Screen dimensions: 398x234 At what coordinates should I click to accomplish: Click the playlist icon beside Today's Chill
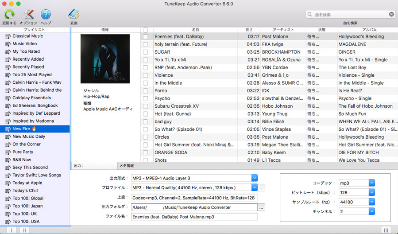coord(8,191)
